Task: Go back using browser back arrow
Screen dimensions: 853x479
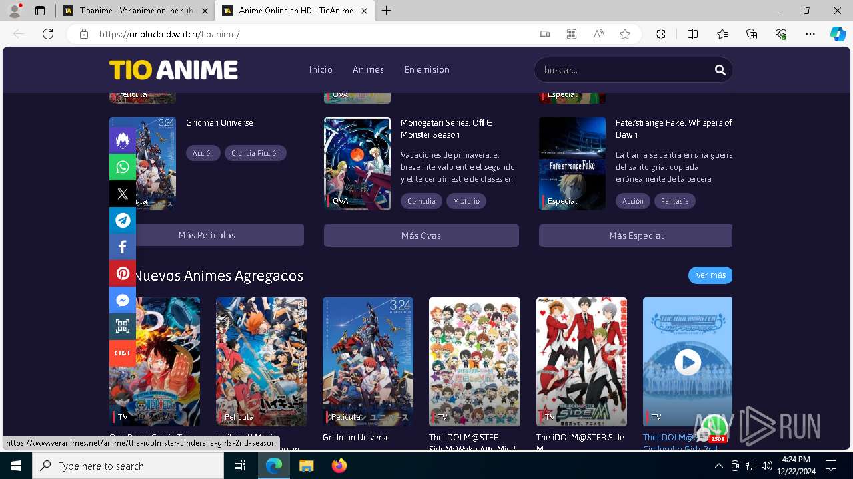Action: [19, 34]
